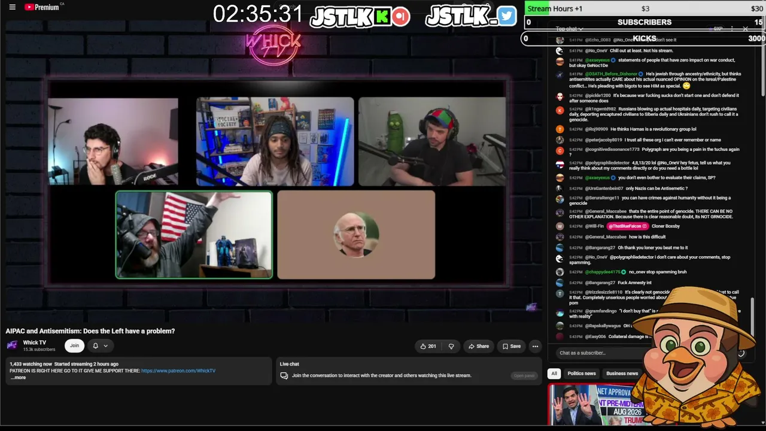
Task: Expand the description with ...more
Action: tap(18, 378)
